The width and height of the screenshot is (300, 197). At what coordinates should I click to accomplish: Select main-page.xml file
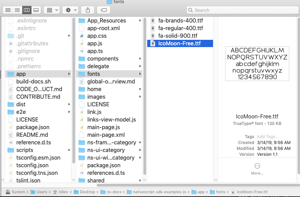(109, 135)
